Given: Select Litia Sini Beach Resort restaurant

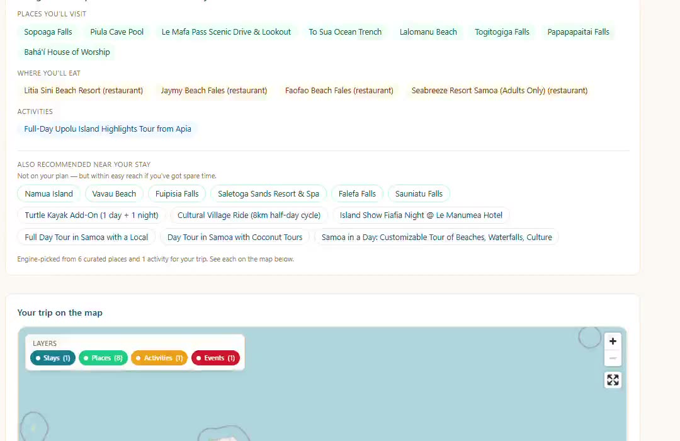Looking at the screenshot, I should coord(83,91).
